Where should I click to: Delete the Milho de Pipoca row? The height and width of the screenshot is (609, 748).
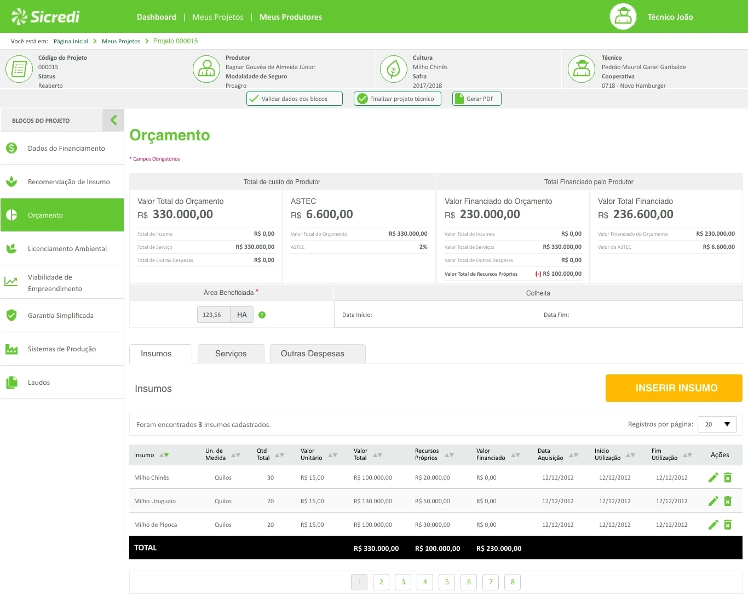tap(728, 525)
